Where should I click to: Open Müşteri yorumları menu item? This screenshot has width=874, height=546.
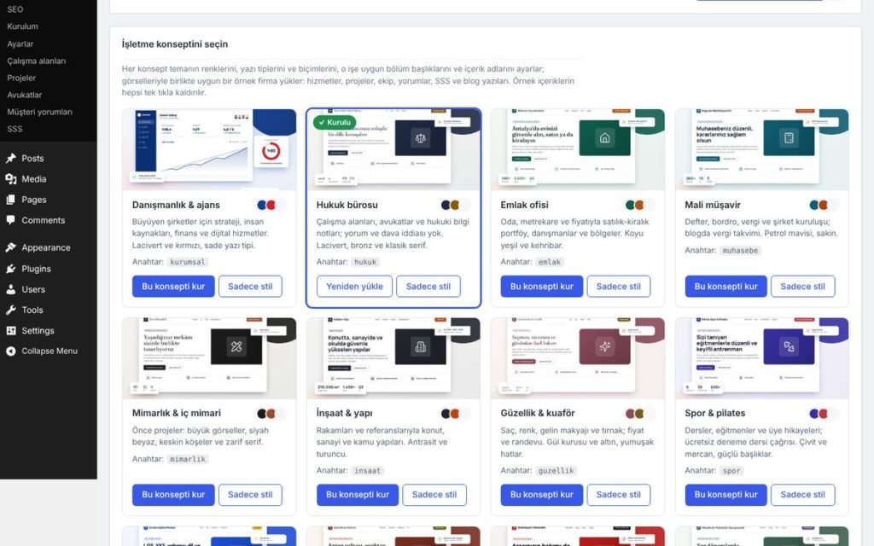(39, 112)
